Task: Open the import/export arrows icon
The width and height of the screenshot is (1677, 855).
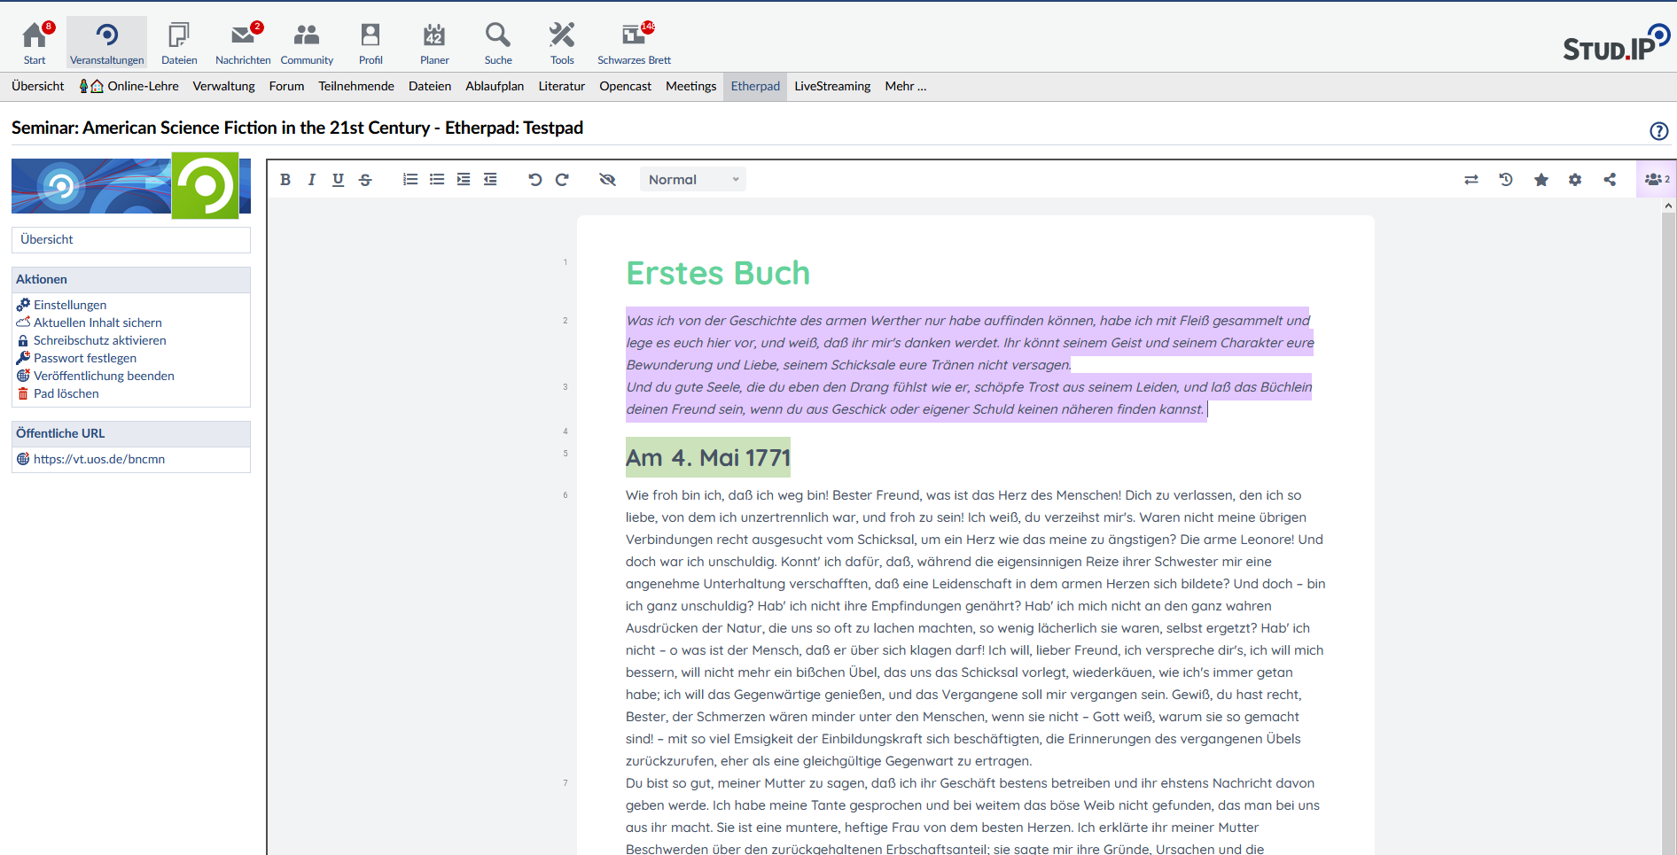Action: click(x=1471, y=180)
